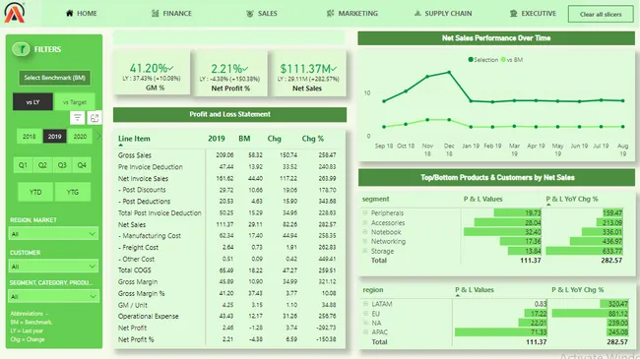Click the funnel Filters icon
This screenshot has width=640, height=359.
pyautogui.click(x=21, y=49)
